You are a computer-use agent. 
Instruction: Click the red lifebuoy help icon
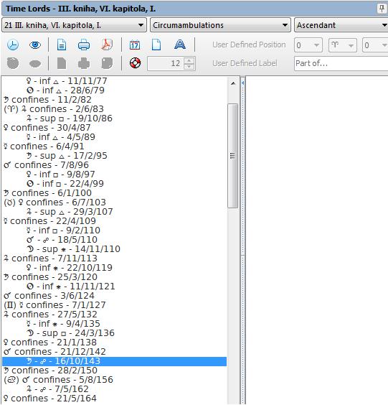coord(135,63)
